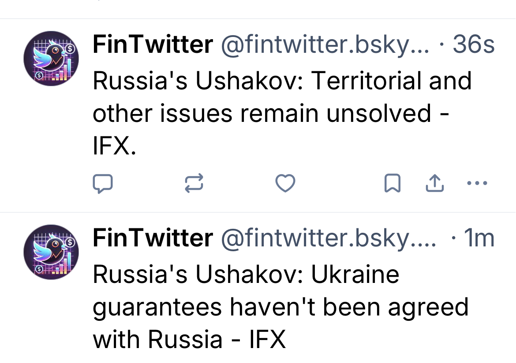Click the word 'Ukraine' in the second post

(x=355, y=275)
